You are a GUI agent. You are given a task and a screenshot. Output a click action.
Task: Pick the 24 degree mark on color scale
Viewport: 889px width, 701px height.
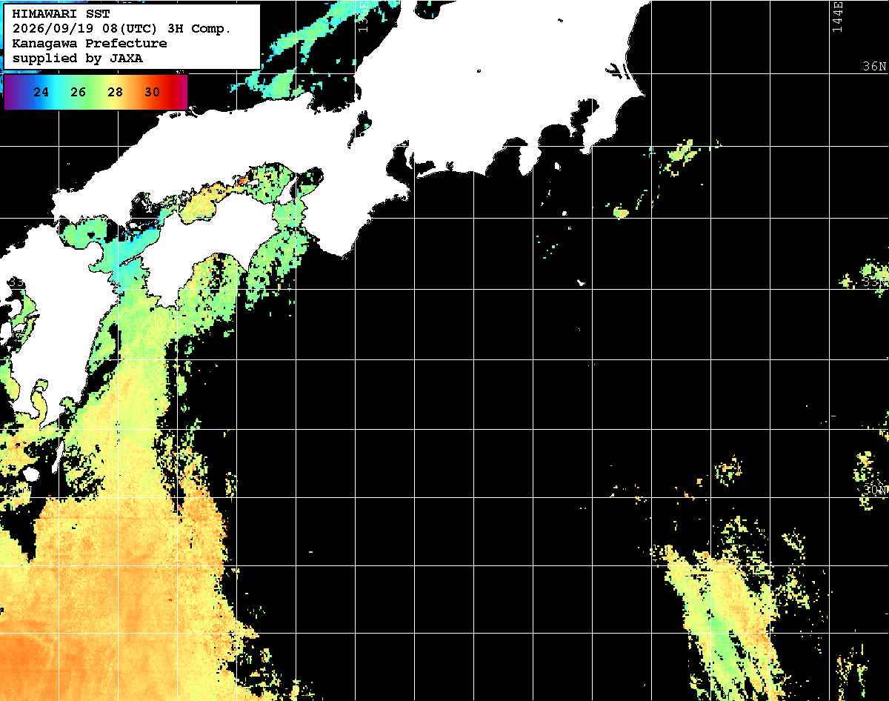(x=41, y=93)
